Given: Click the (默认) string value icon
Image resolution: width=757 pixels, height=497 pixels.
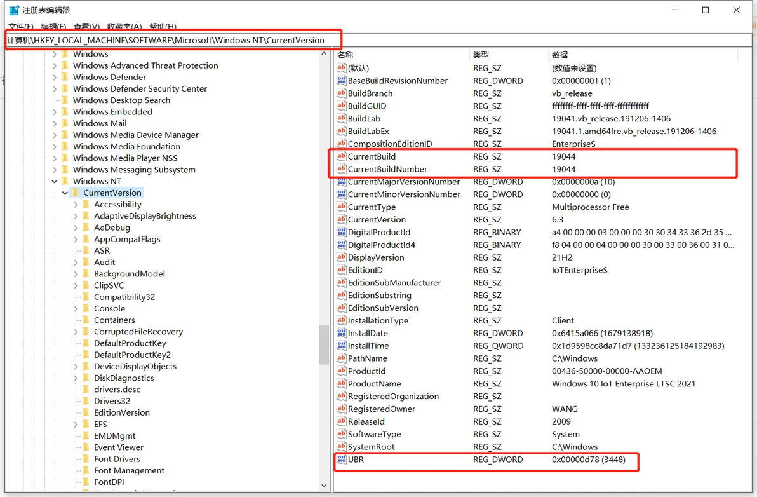Looking at the screenshot, I should point(342,68).
